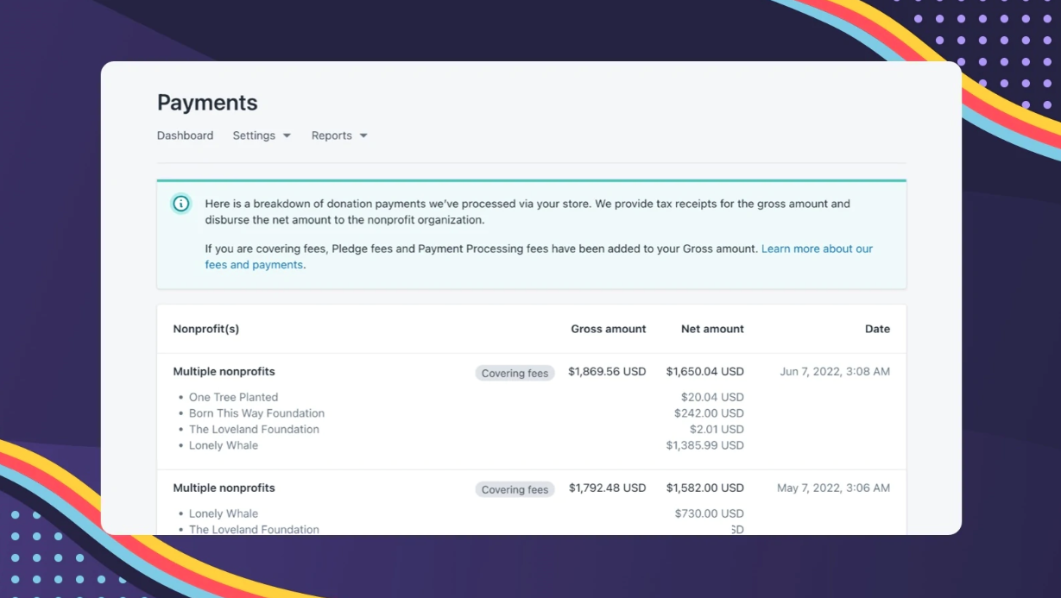Click the Settings dropdown arrow
The image size is (1061, 598).
[x=287, y=135]
